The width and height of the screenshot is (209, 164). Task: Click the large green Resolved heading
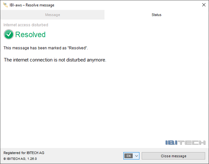pos(30,35)
